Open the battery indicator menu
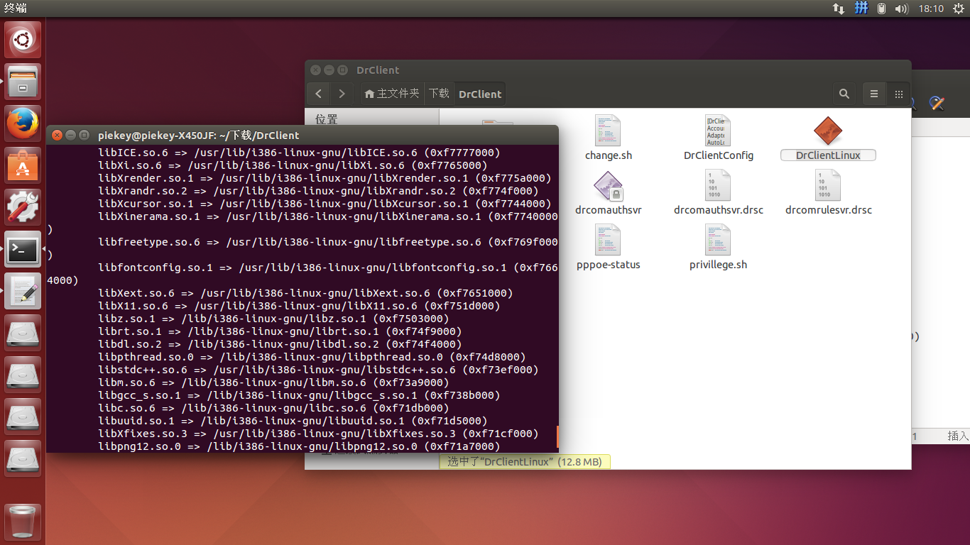This screenshot has height=545, width=970. tap(881, 9)
